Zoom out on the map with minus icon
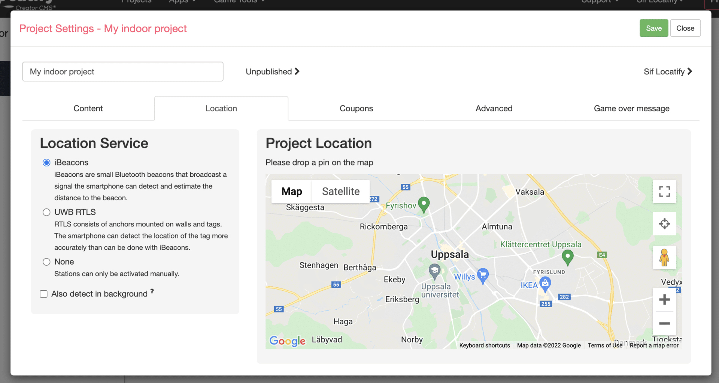The height and width of the screenshot is (383, 719). pos(664,324)
